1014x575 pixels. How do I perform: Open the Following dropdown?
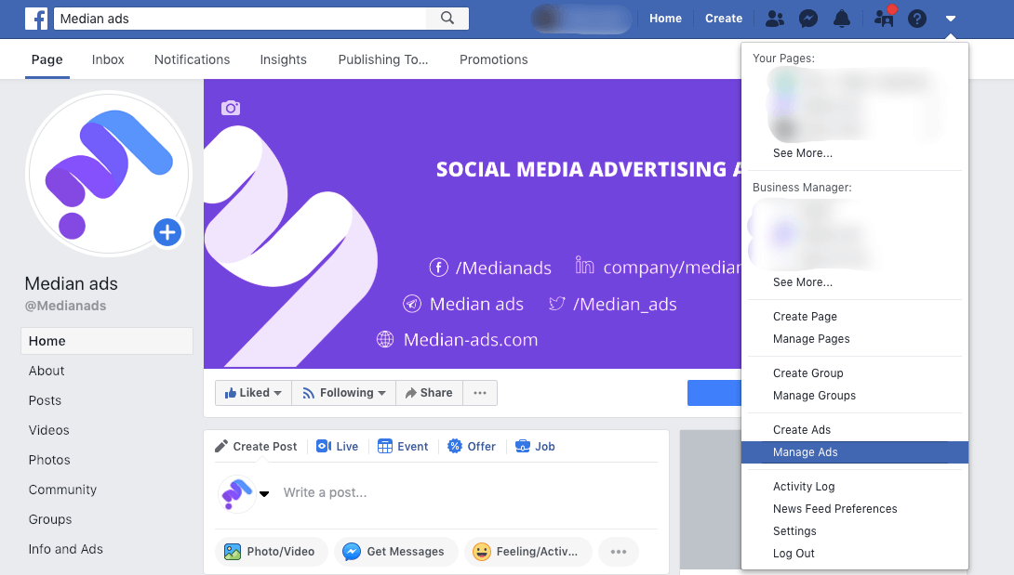tap(343, 393)
